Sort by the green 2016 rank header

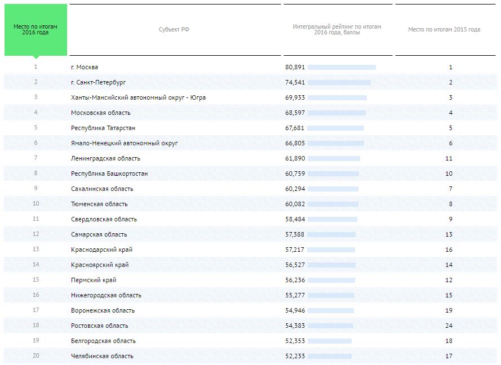pyautogui.click(x=36, y=30)
